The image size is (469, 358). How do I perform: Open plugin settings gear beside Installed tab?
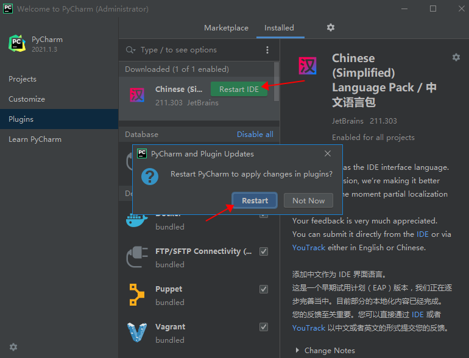pos(331,27)
